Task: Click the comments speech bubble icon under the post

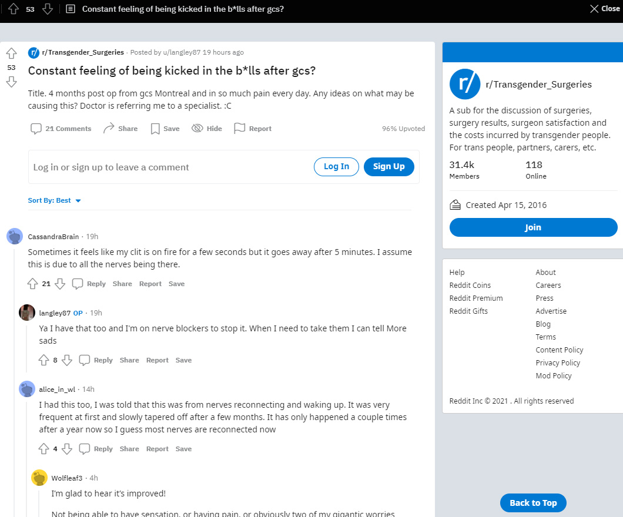Action: point(36,129)
